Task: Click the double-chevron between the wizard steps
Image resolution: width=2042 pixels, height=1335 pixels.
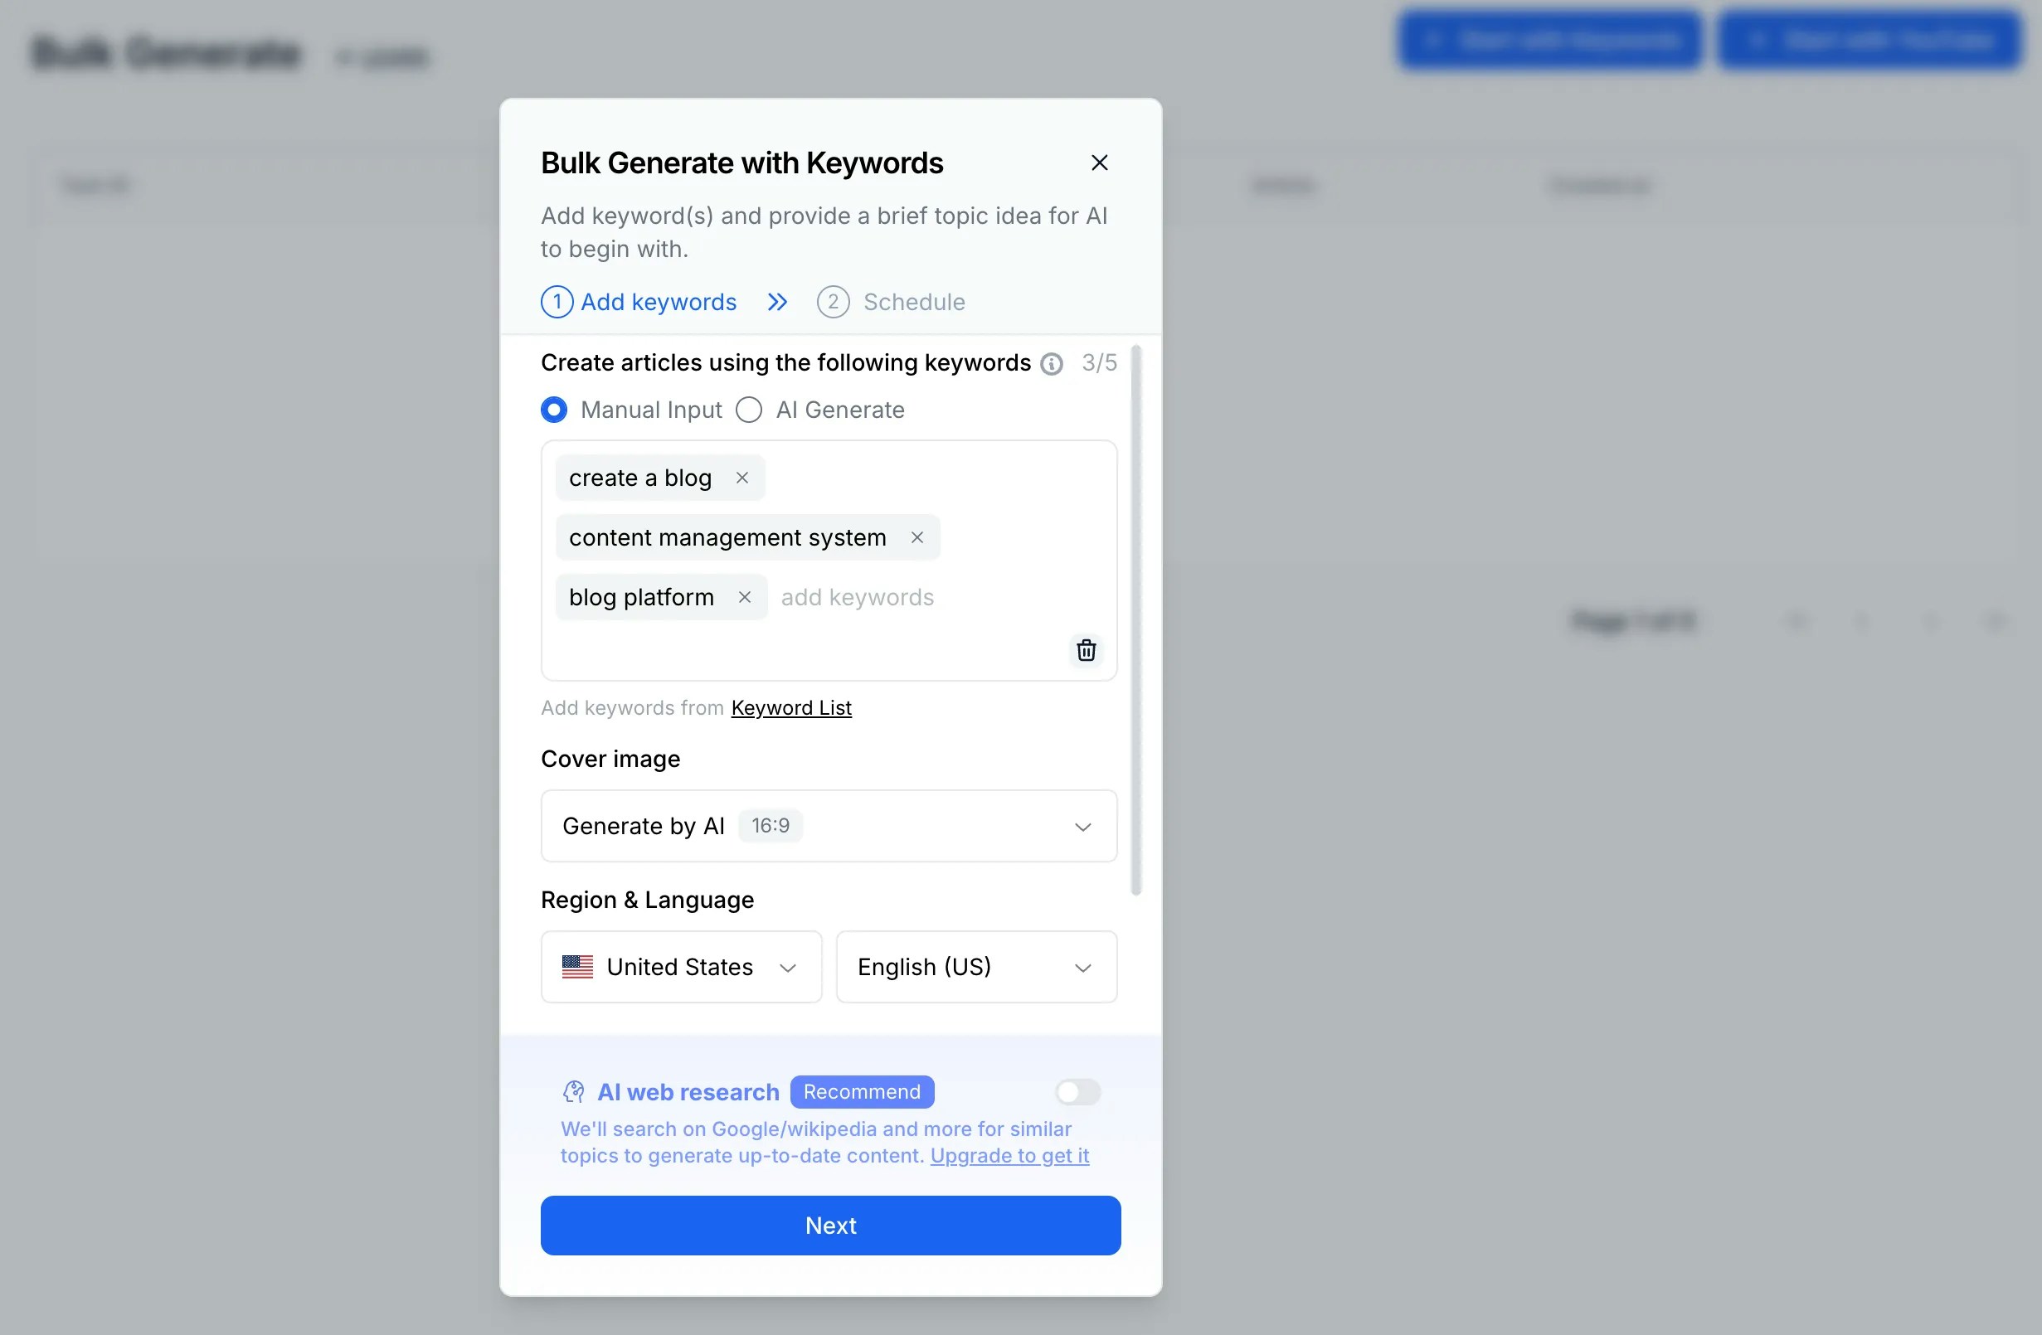Action: pos(776,301)
